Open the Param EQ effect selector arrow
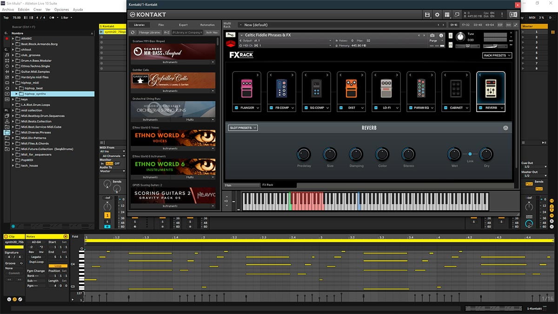 click(432, 108)
